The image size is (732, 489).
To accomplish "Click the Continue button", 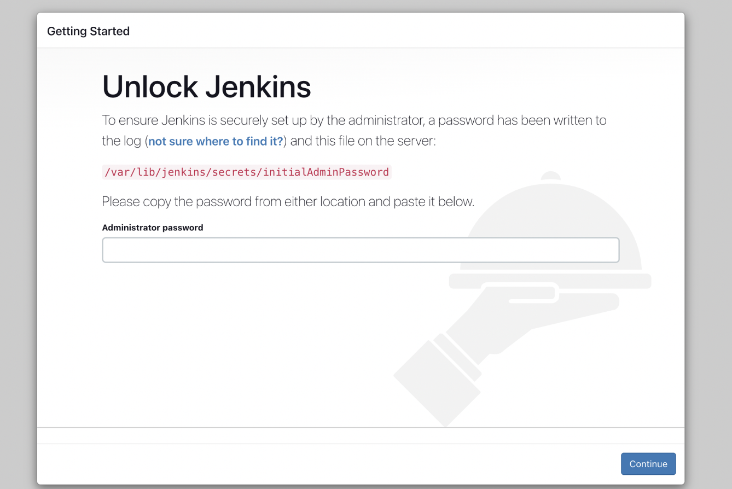I will 648,464.
